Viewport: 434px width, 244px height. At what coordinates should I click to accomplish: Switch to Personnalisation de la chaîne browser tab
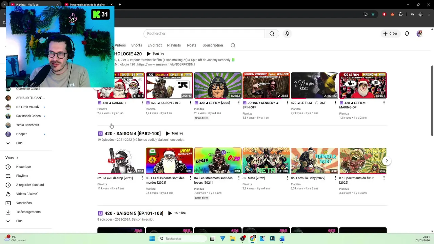point(88,4)
